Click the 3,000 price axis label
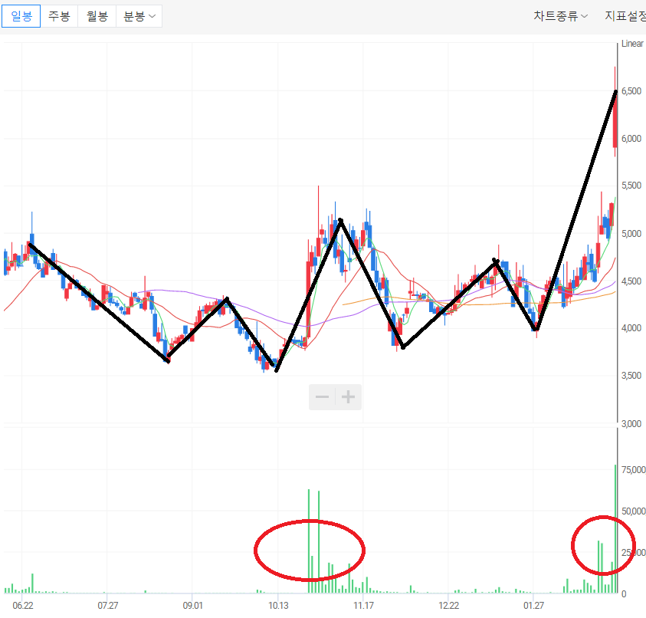 [x=631, y=424]
